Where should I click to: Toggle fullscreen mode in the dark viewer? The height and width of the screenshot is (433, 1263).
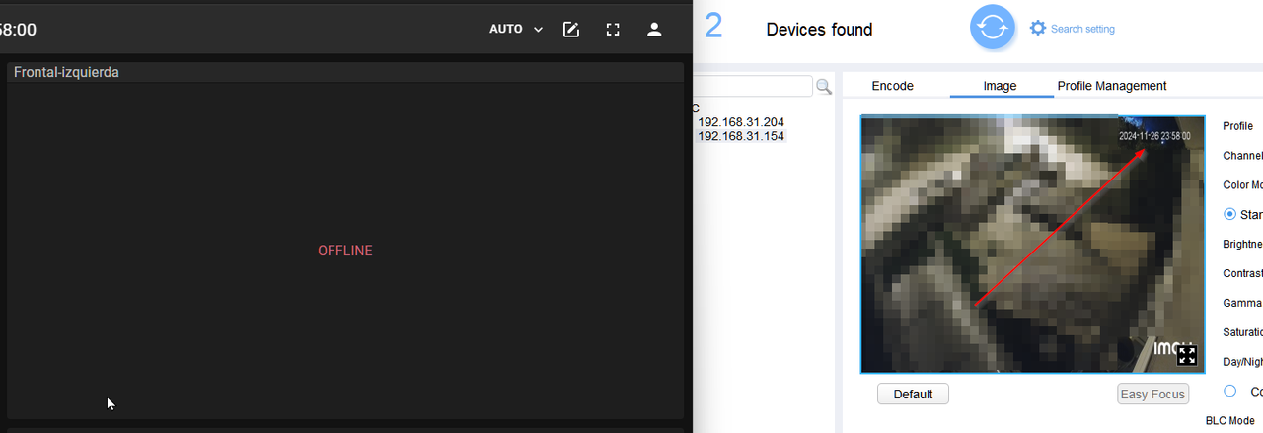coord(613,30)
